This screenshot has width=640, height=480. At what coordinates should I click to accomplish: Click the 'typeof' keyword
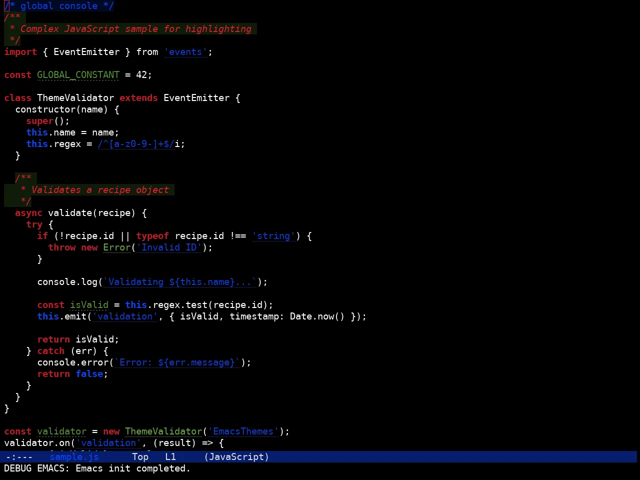(152, 236)
